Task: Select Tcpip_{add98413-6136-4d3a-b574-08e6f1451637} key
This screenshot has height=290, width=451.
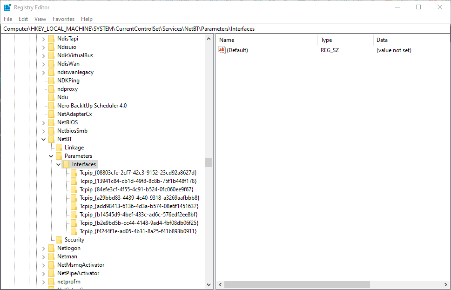Action: [x=139, y=206]
